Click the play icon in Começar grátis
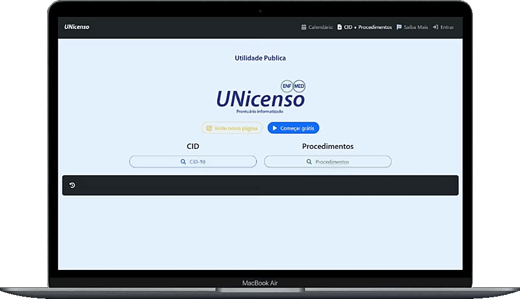Viewport: 520px width, 299px height. (275, 128)
